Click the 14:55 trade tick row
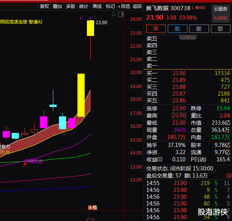 (188, 183)
